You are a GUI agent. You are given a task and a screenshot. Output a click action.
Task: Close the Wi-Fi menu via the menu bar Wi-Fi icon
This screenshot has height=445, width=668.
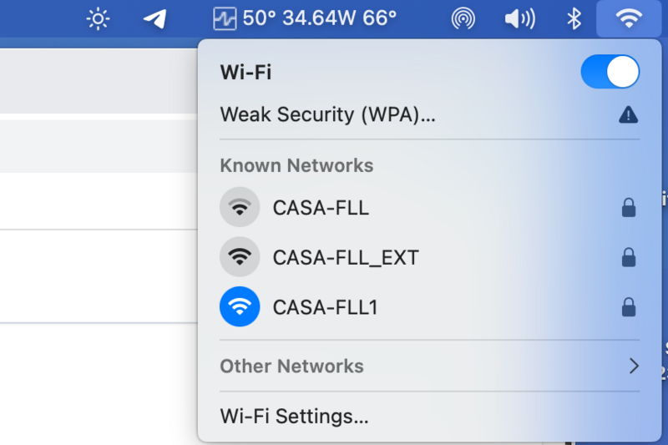click(x=628, y=18)
